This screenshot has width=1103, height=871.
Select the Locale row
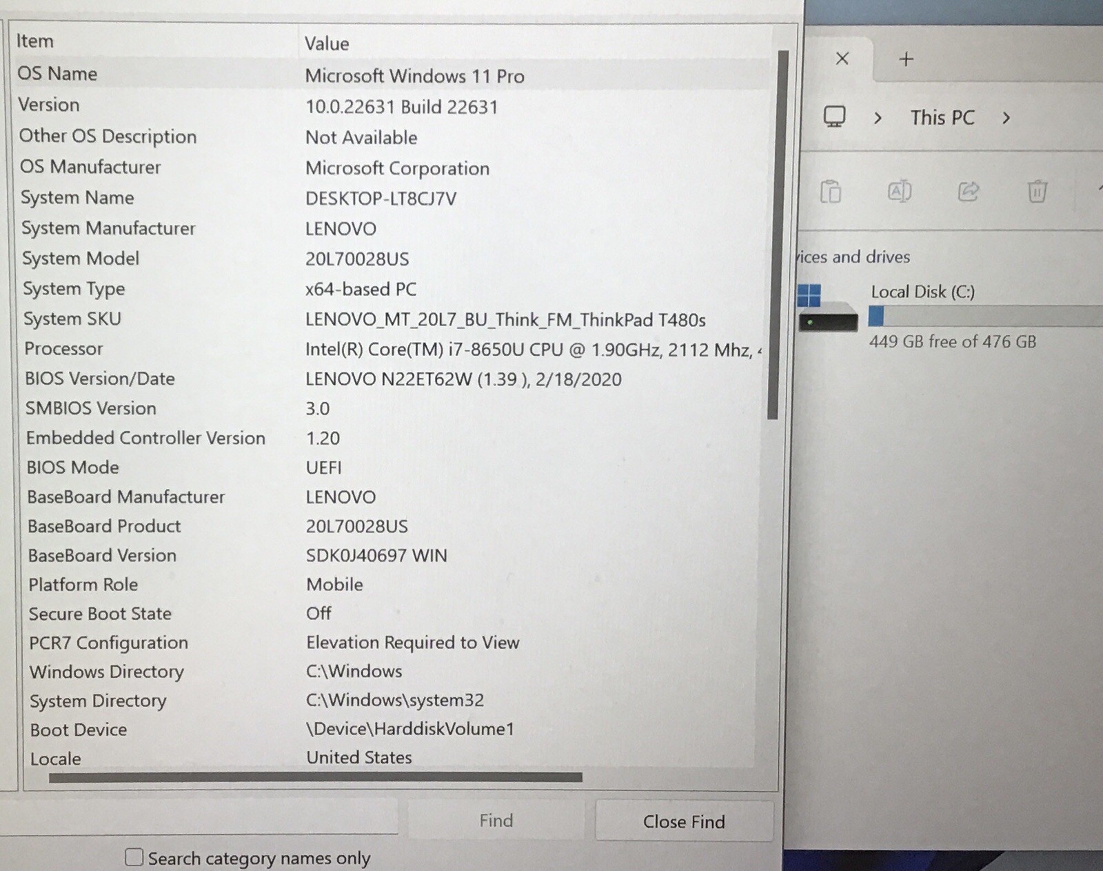(390, 758)
